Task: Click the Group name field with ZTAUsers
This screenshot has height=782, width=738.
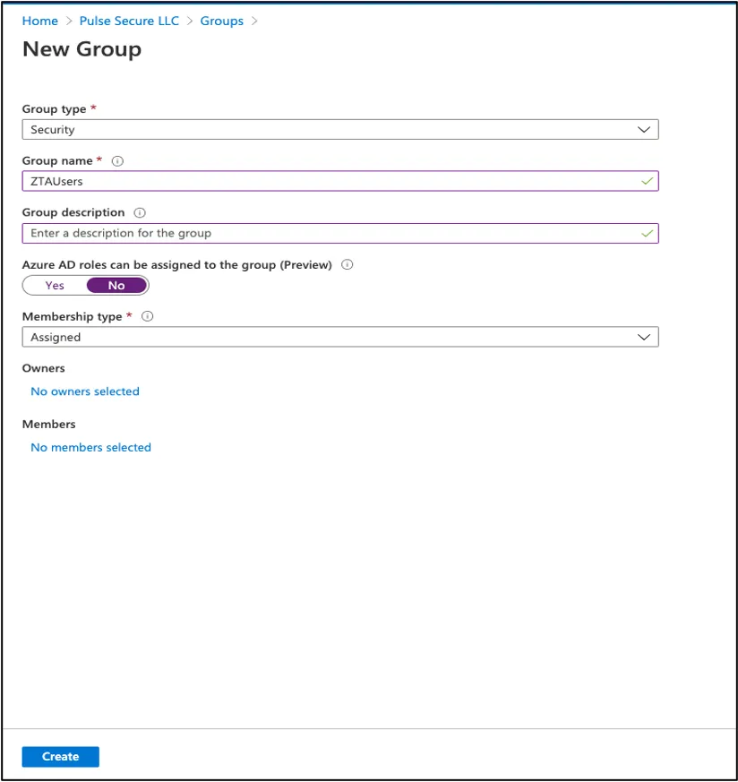Action: pos(340,181)
